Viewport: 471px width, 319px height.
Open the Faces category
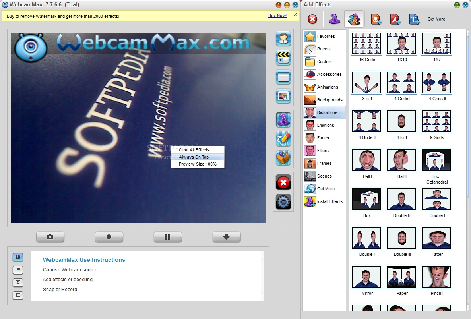point(324,138)
